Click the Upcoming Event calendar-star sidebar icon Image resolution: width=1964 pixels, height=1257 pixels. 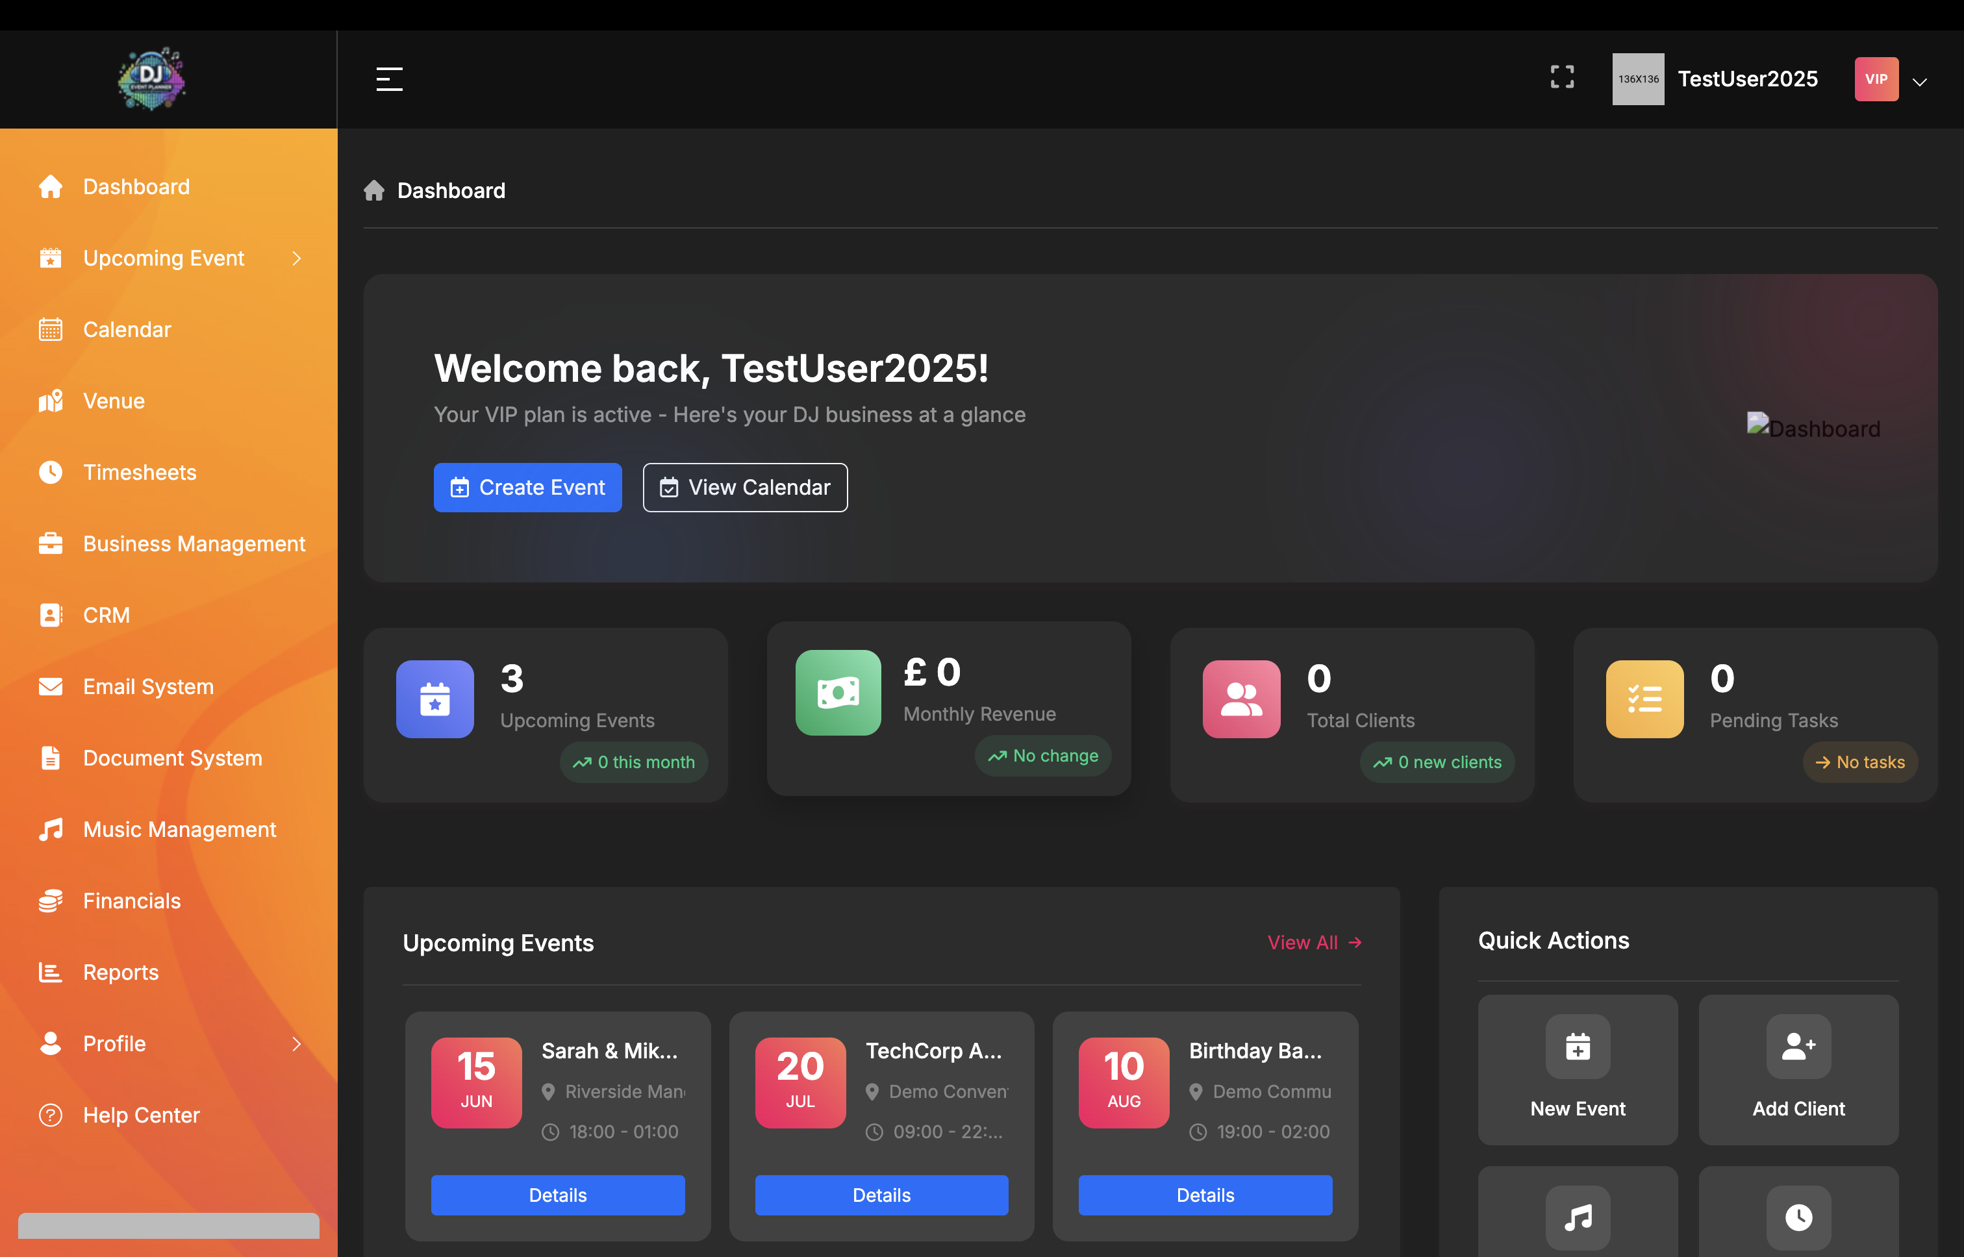click(x=51, y=258)
